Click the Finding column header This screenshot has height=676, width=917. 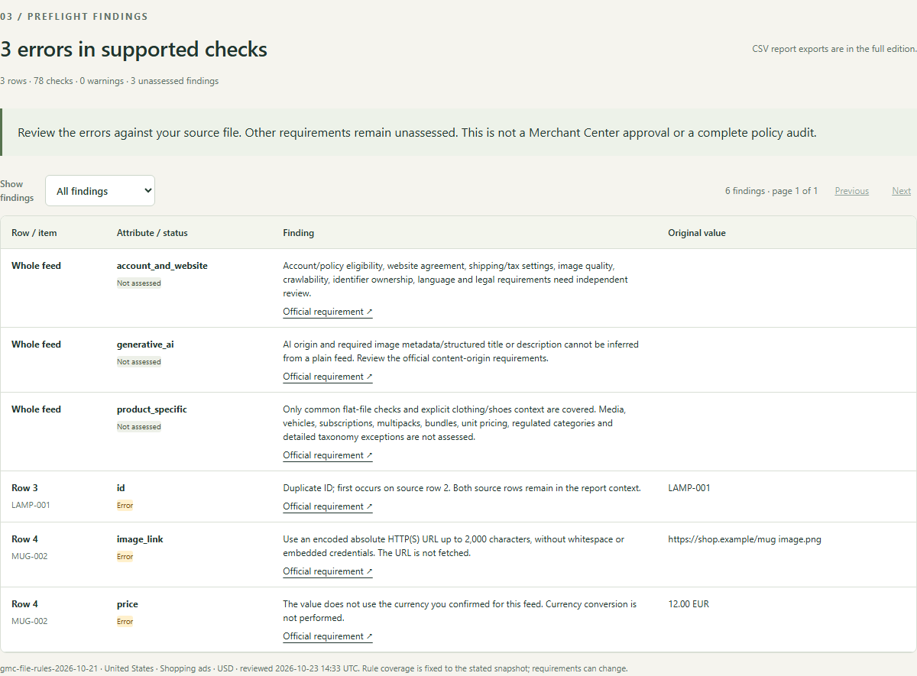(299, 233)
